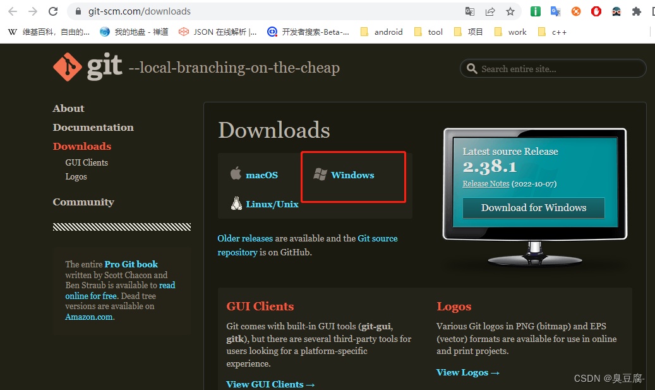655x390 pixels.
Task: Reload the page with refresh icon
Action: [x=53, y=11]
